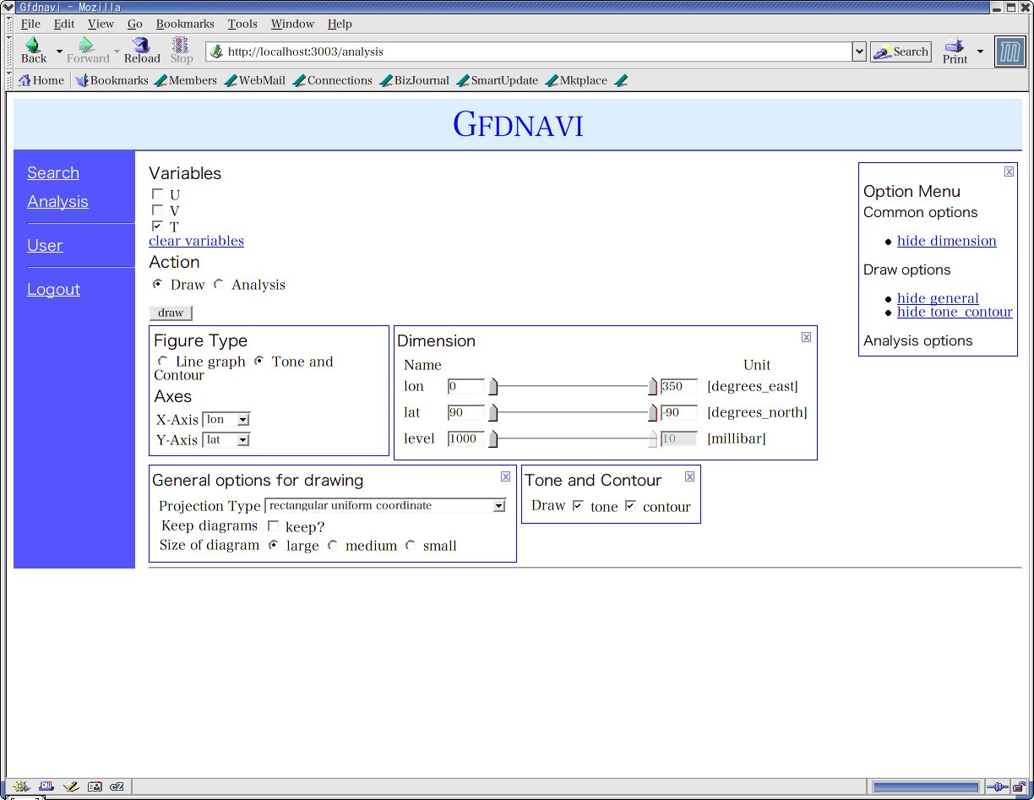Screen dimensions: 1034x800
Task: Click the level slider left handle
Action: 493,439
